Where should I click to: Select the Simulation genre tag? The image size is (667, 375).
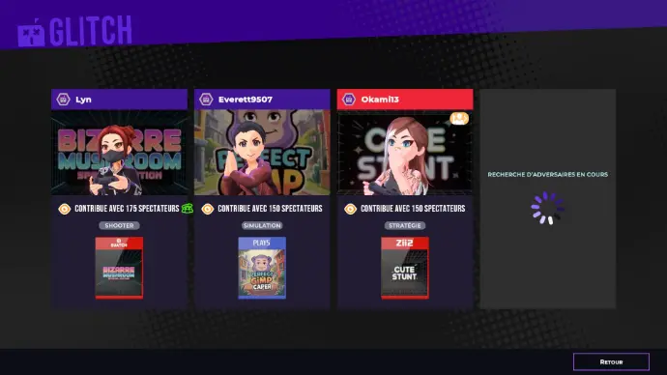tap(262, 225)
